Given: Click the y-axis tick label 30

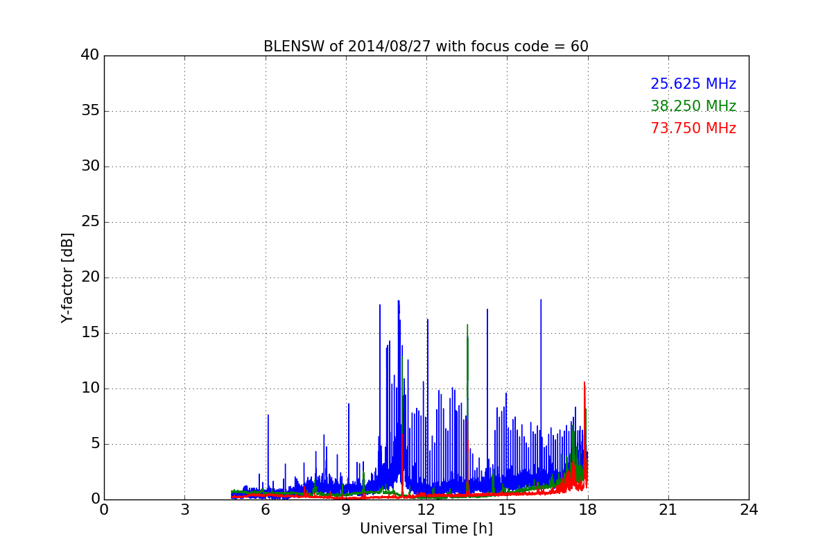Looking at the screenshot, I should 90,166.
